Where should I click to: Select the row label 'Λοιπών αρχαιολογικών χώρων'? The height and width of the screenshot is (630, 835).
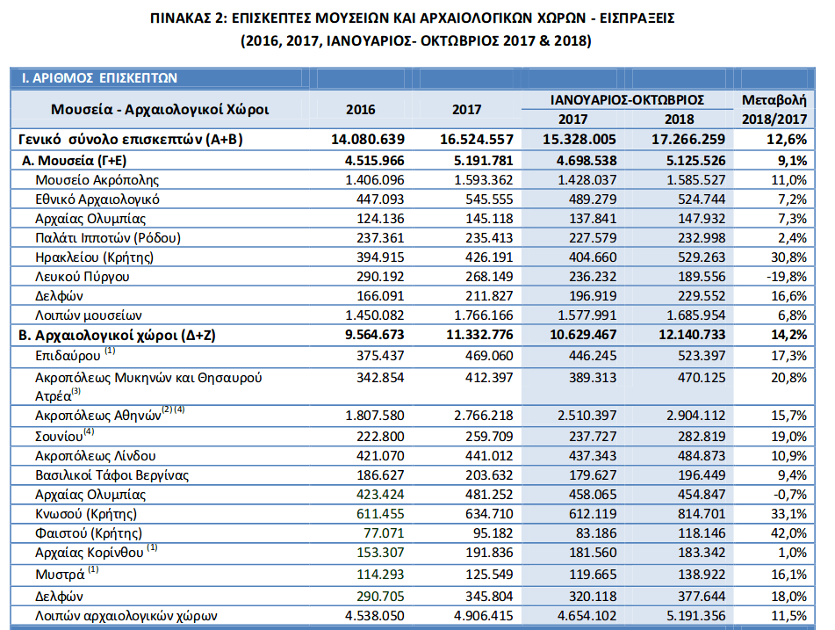[126, 616]
